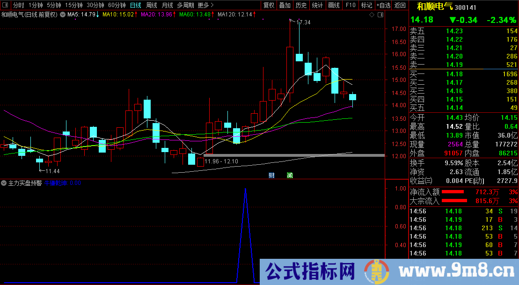Toggle 叠加 overlay on the chart
519x285 pixels.
(x=285, y=5)
